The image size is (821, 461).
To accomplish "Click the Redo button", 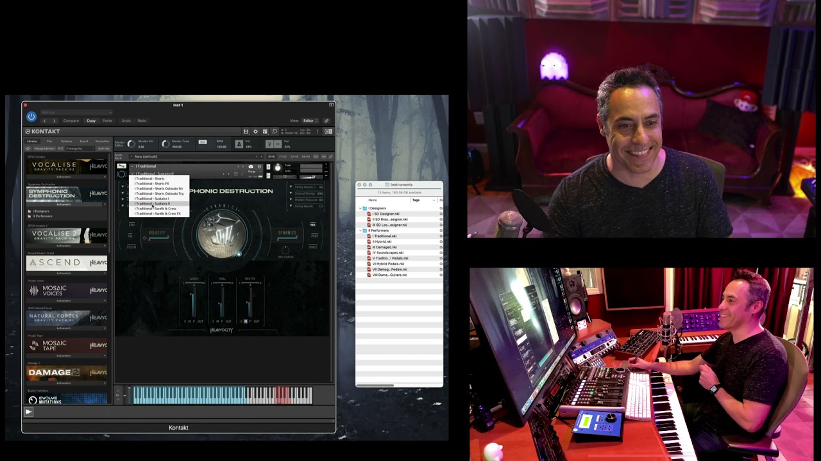I will point(142,120).
